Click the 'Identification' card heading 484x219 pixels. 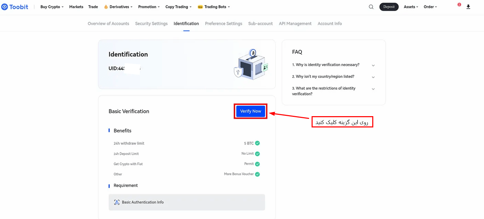tap(128, 54)
